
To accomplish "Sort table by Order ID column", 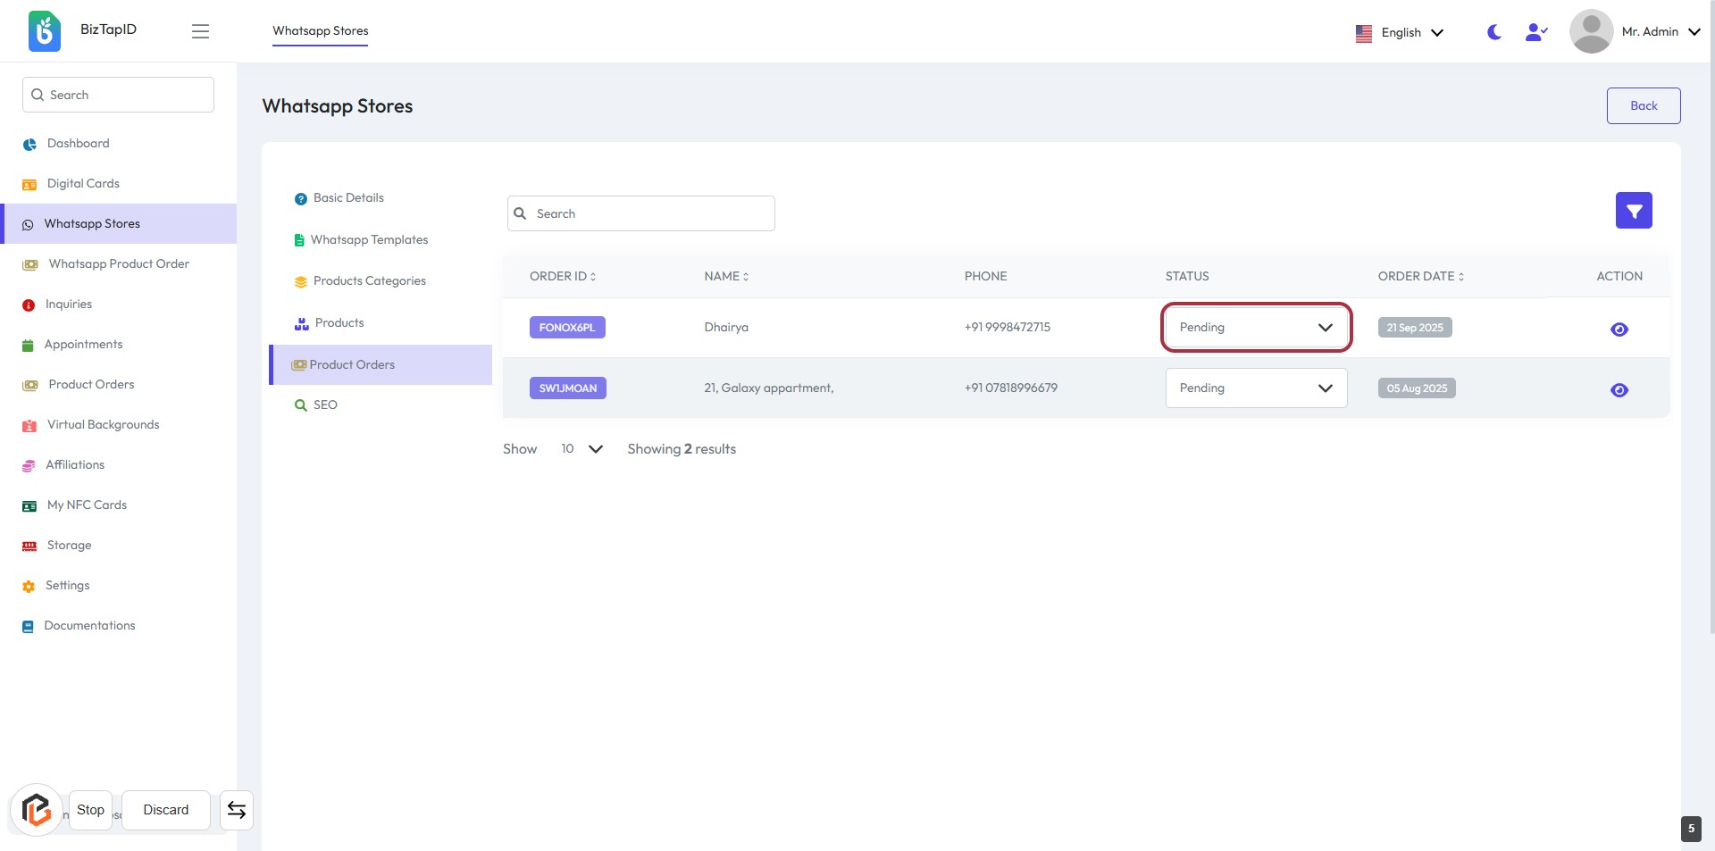I will click(x=563, y=277).
